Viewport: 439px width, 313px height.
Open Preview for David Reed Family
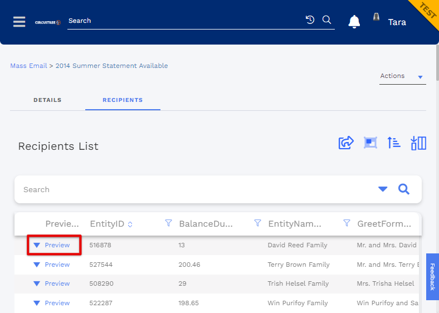(x=57, y=245)
